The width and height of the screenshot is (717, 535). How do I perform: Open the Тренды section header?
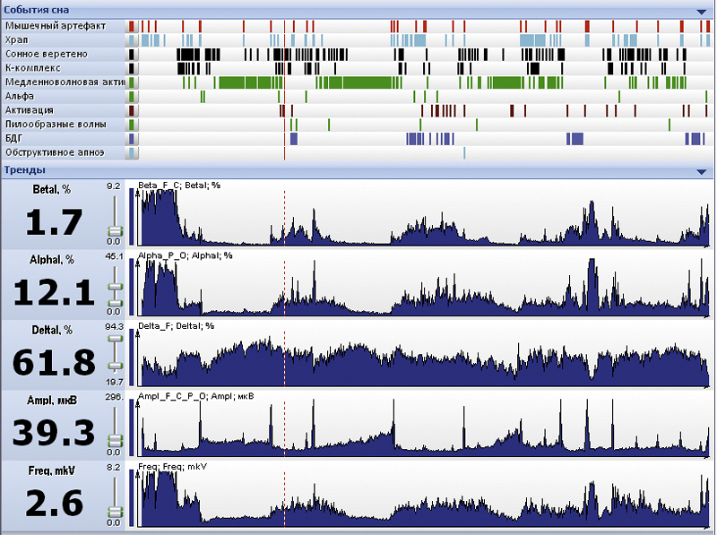click(25, 170)
